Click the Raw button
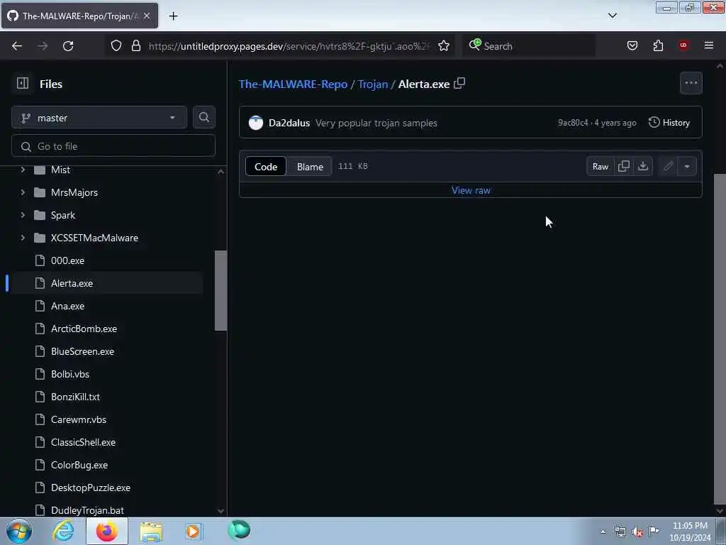Viewport: 726px width, 545px height. [x=600, y=166]
